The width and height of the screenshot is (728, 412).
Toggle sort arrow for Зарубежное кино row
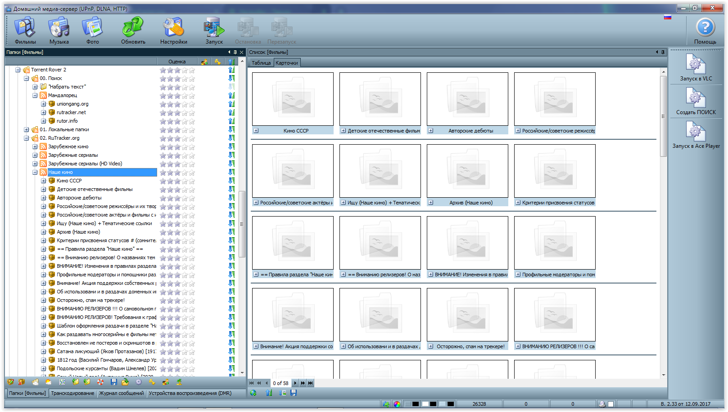(x=231, y=146)
